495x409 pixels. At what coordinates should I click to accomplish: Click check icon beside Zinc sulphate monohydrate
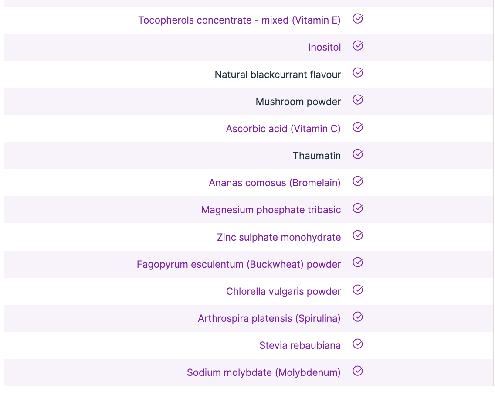tap(358, 235)
